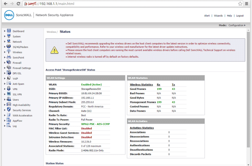Click the Wireless antenna icon
Viewport: 252px width, 166px height.
point(9,52)
